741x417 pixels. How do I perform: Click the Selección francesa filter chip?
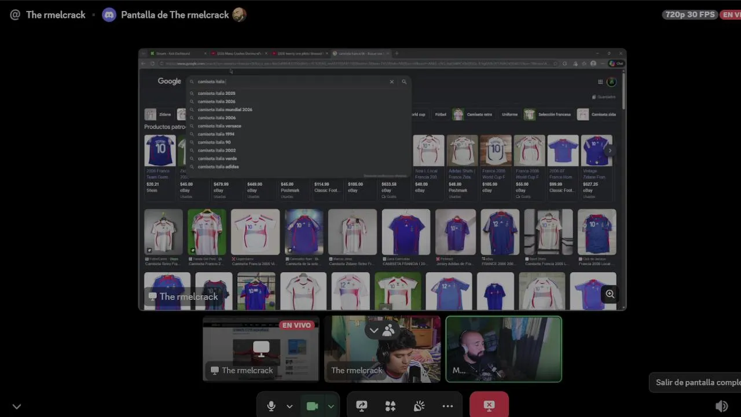(548, 114)
